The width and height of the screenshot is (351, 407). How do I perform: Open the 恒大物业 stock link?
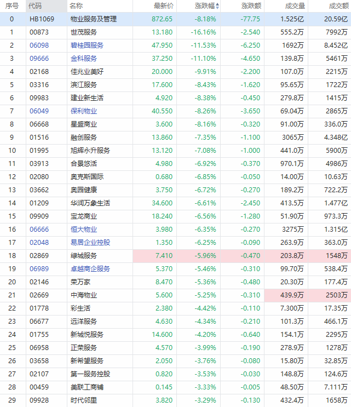84,229
